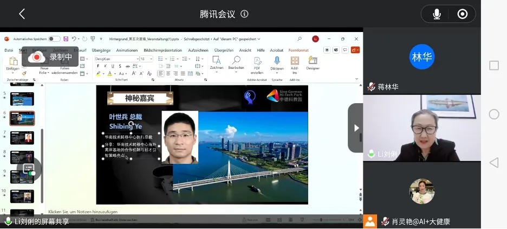Open meeting info icon beside 腾讯会议
Viewport: 507px width, 229px height.
point(244,14)
